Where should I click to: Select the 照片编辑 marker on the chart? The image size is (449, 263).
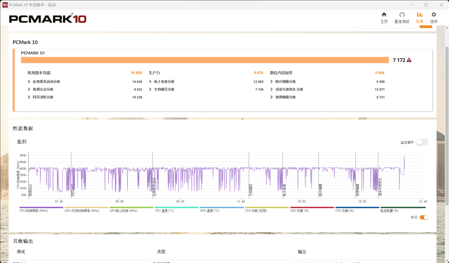[321, 190]
